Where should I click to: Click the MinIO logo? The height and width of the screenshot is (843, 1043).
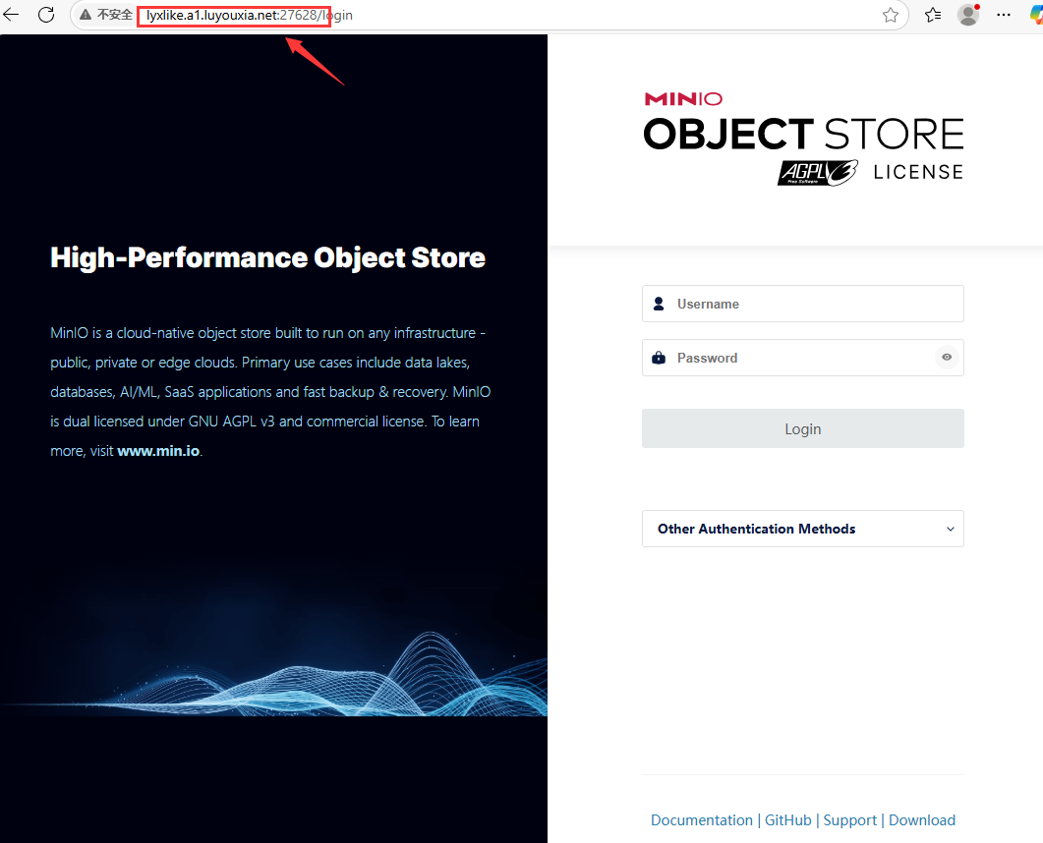pos(683,99)
